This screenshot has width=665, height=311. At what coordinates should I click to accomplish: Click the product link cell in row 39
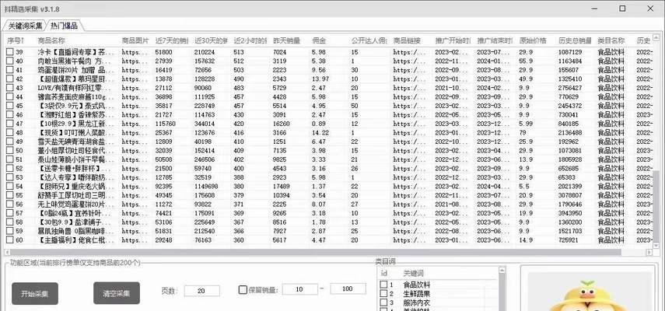coord(409,52)
